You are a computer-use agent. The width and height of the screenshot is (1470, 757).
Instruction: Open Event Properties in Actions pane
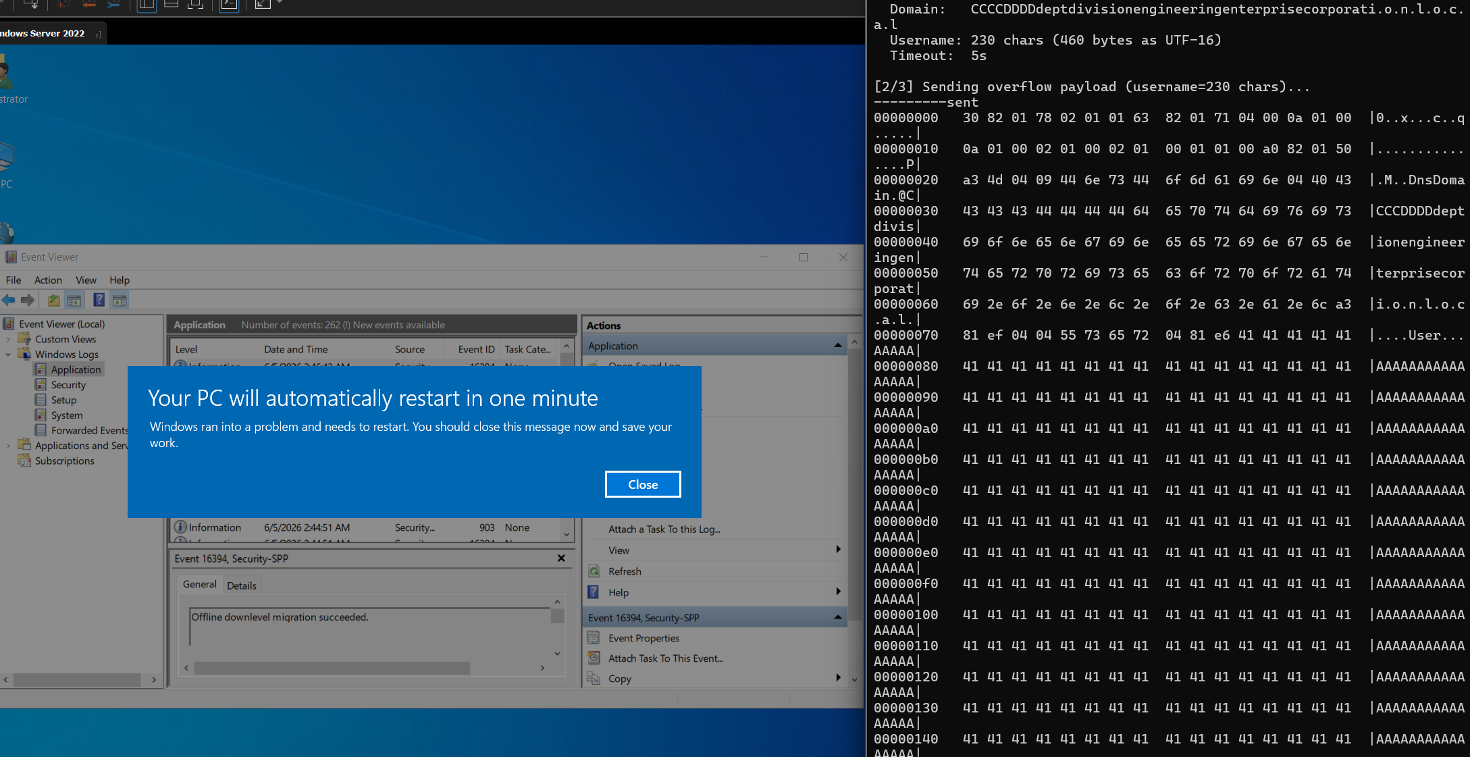[x=644, y=638]
